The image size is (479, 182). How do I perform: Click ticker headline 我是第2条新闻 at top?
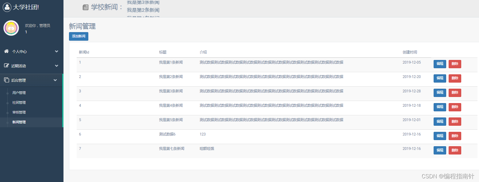point(143,10)
